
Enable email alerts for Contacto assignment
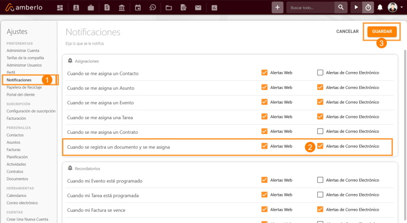point(320,73)
